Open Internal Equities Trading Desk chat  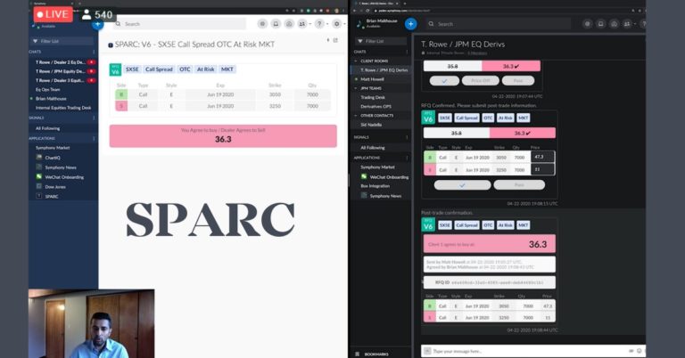63,108
